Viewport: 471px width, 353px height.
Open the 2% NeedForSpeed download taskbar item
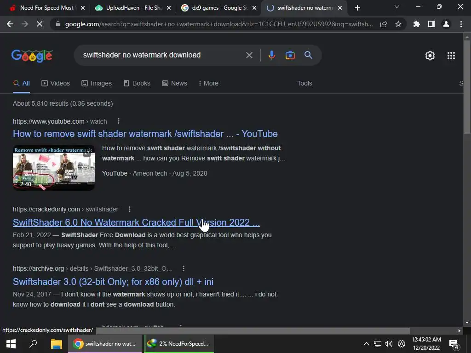pos(179,344)
